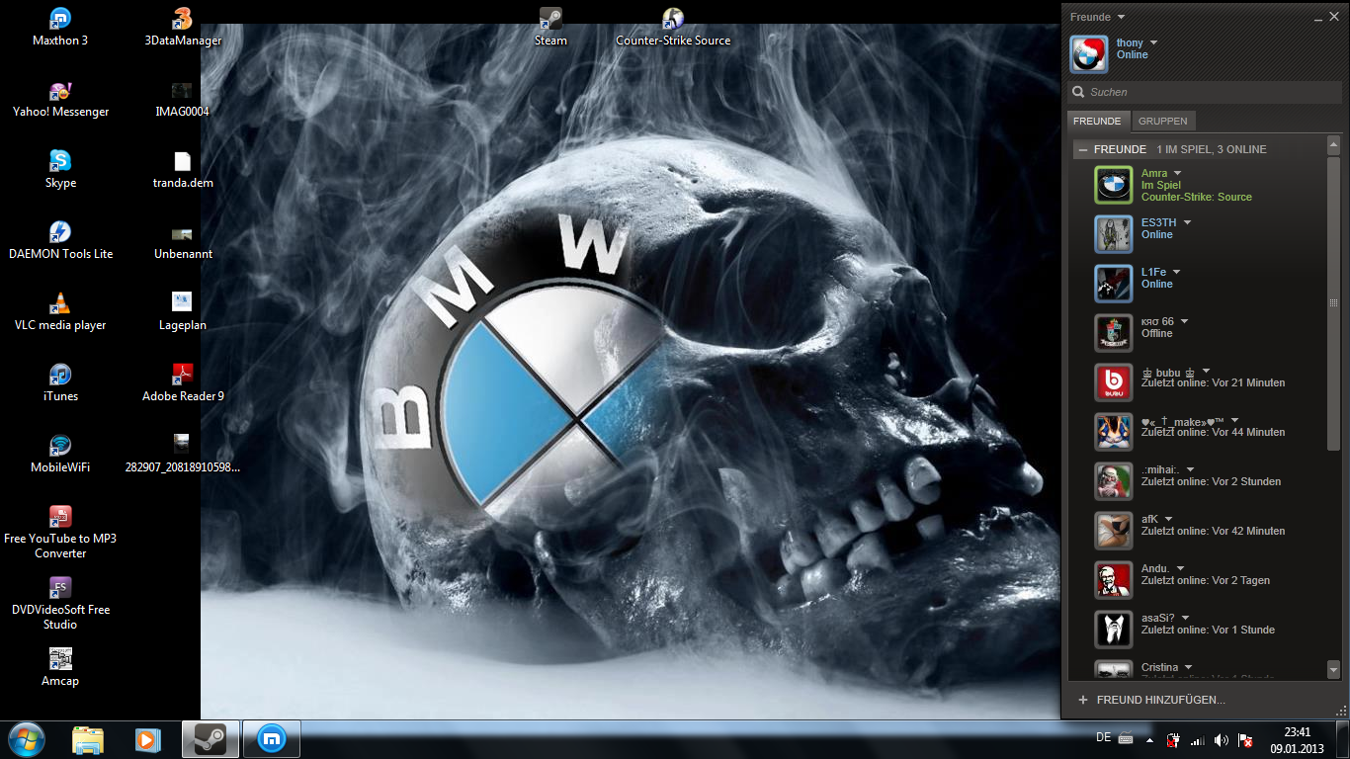
Task: Open the 3DataManager desktop icon
Action: click(182, 27)
